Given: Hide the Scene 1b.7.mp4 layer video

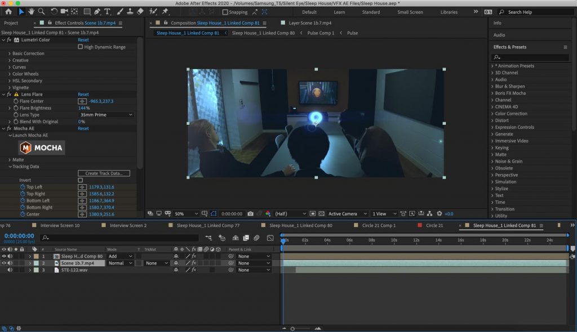Looking at the screenshot, I should click(4, 263).
